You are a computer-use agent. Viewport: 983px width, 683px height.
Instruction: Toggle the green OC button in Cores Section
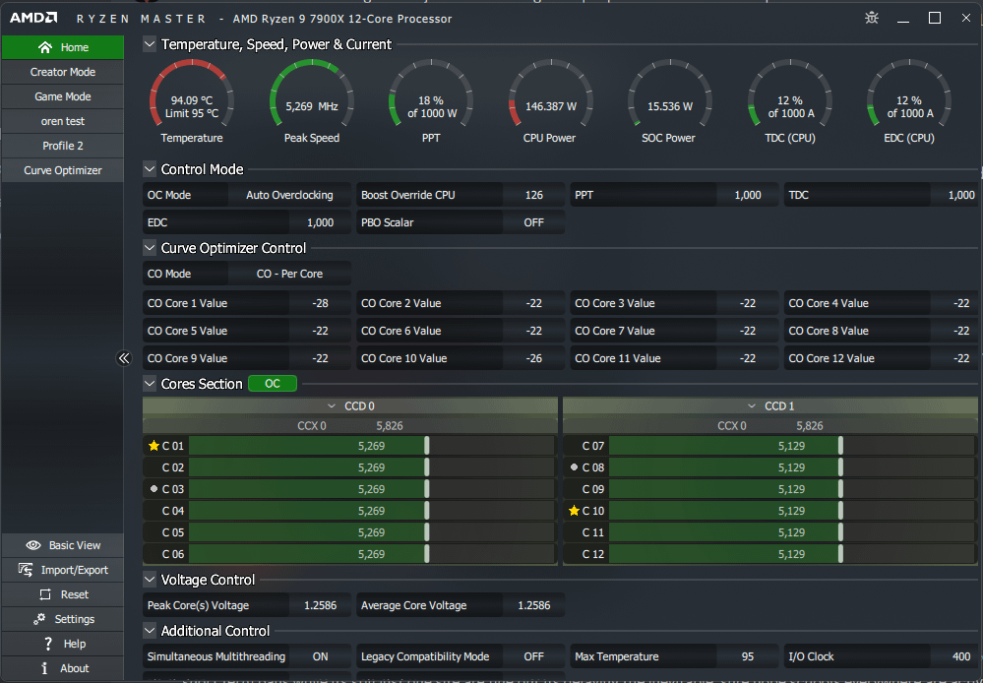pos(272,384)
